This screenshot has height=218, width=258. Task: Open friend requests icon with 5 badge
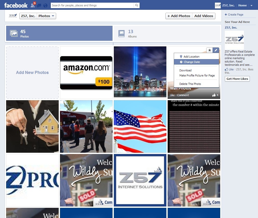point(33,5)
